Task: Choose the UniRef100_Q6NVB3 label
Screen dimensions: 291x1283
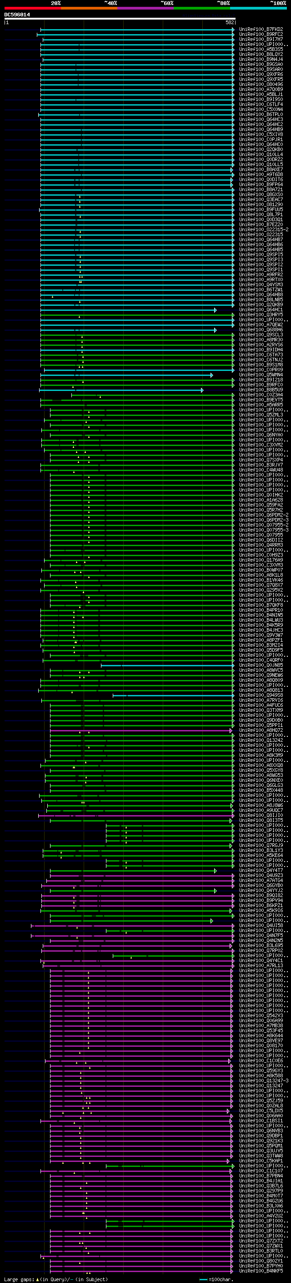Action: click(x=261, y=1131)
